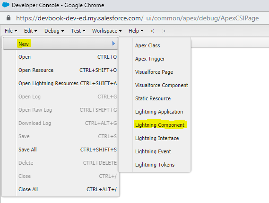
Task: Open the Edit menu
Action: [x=30, y=31]
